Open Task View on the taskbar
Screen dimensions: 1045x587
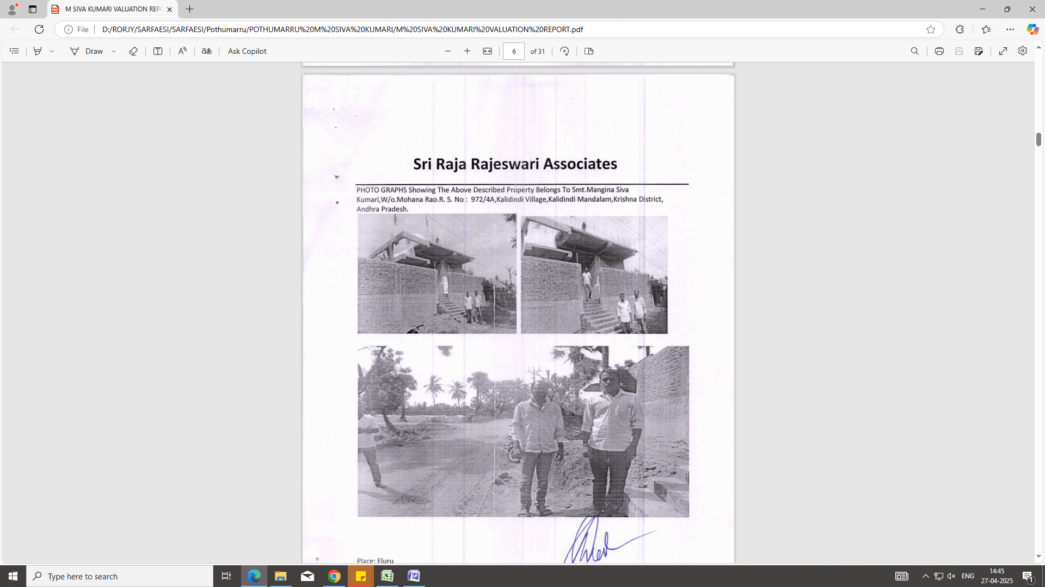226,576
